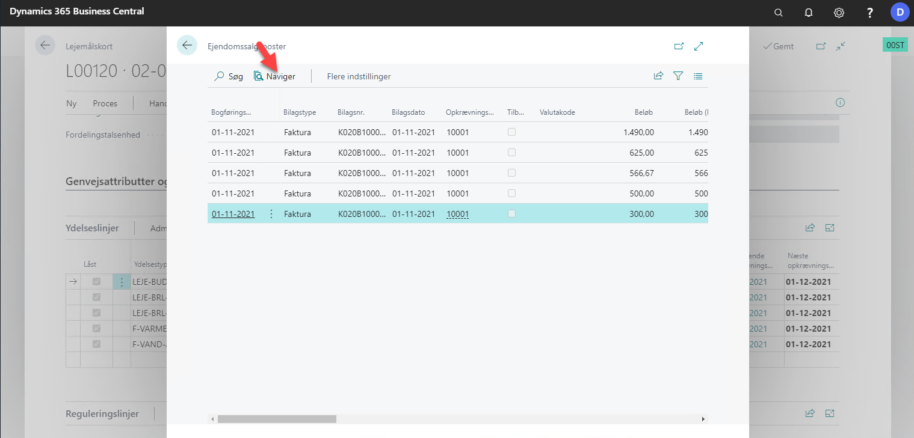Click expand icon in the Reguleringslinjer section
This screenshot has width=914, height=438.
(x=830, y=413)
